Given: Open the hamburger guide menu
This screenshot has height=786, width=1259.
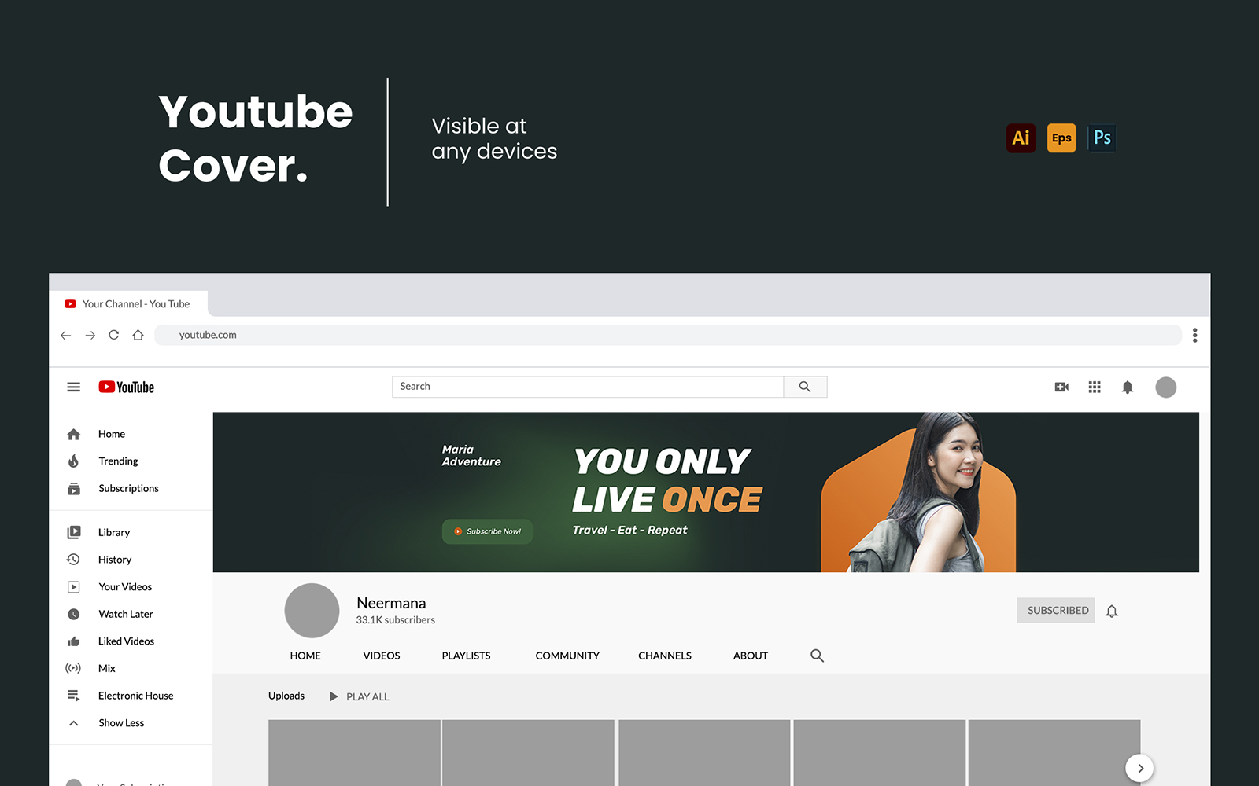Looking at the screenshot, I should [x=74, y=387].
